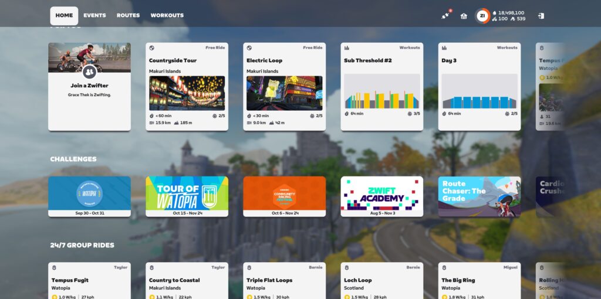601x299 pixels.
Task: Join the Loch Loop Scotland ride
Action: tap(381, 281)
